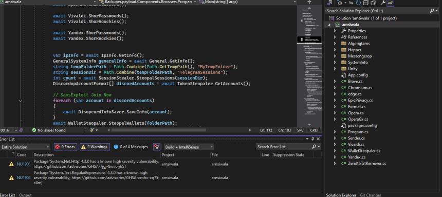Open the Error List window options dropdown arrow
The height and width of the screenshot is (197, 442).
click(x=307, y=139)
